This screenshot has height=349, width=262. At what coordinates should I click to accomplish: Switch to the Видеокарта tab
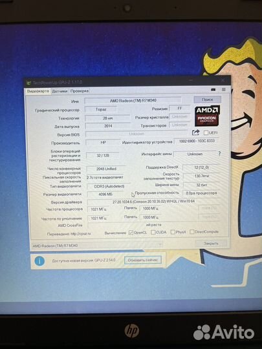tap(38, 91)
